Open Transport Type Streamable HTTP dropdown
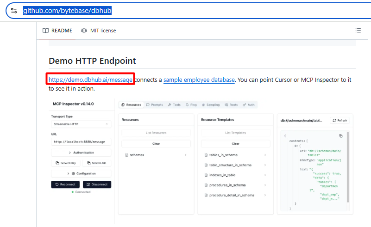The width and height of the screenshot is (371, 227). (81, 124)
